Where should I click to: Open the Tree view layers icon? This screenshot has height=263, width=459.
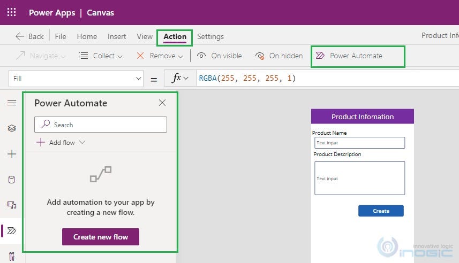12,128
